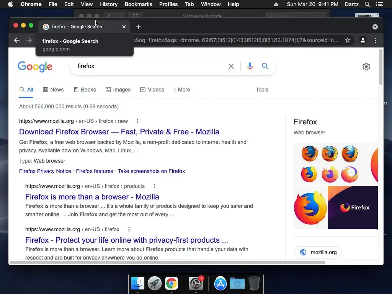Switch to the Images results tab

tap(118, 90)
